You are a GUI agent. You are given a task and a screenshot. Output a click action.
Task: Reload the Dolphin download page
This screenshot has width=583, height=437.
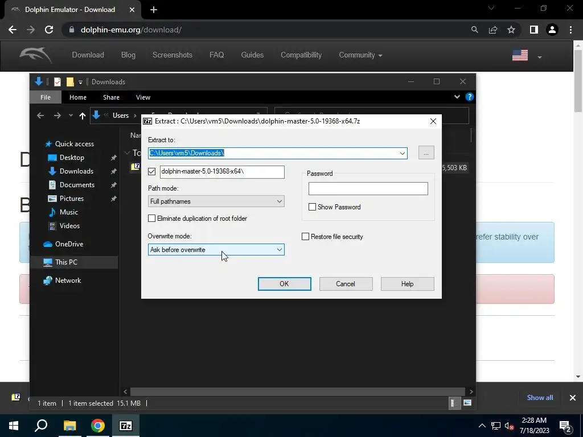49,30
